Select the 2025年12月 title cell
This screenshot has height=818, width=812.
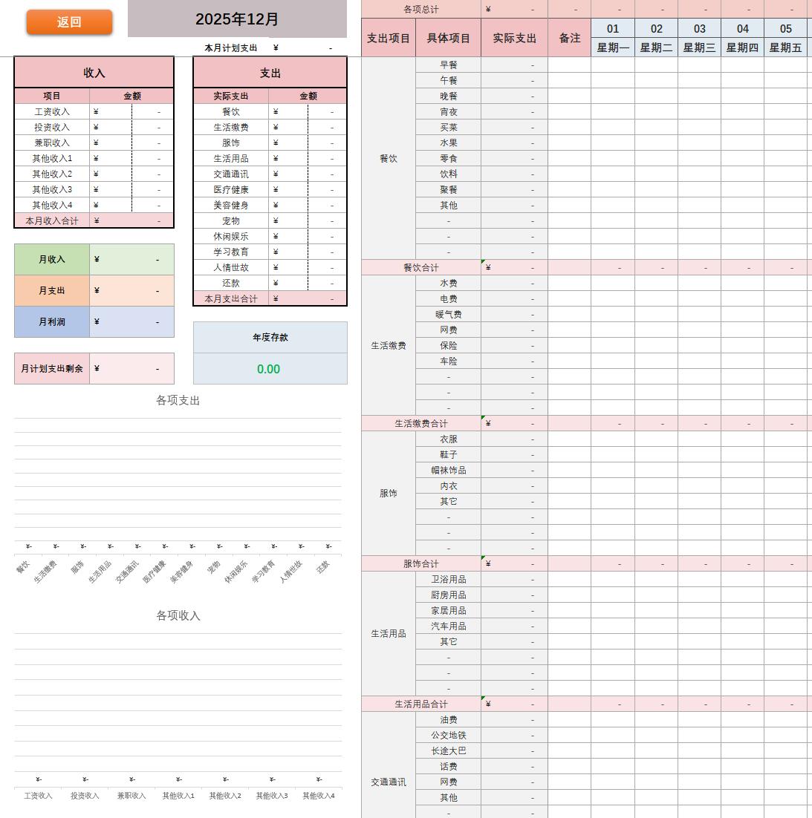(237, 19)
